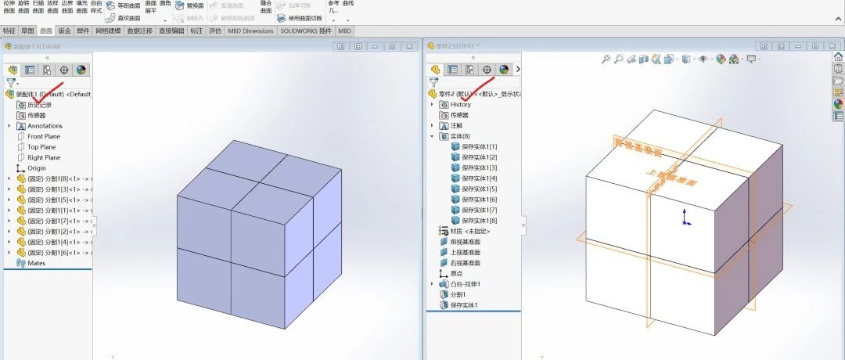
Task: Switch to 网格建模 ribbon tab
Action: click(108, 31)
